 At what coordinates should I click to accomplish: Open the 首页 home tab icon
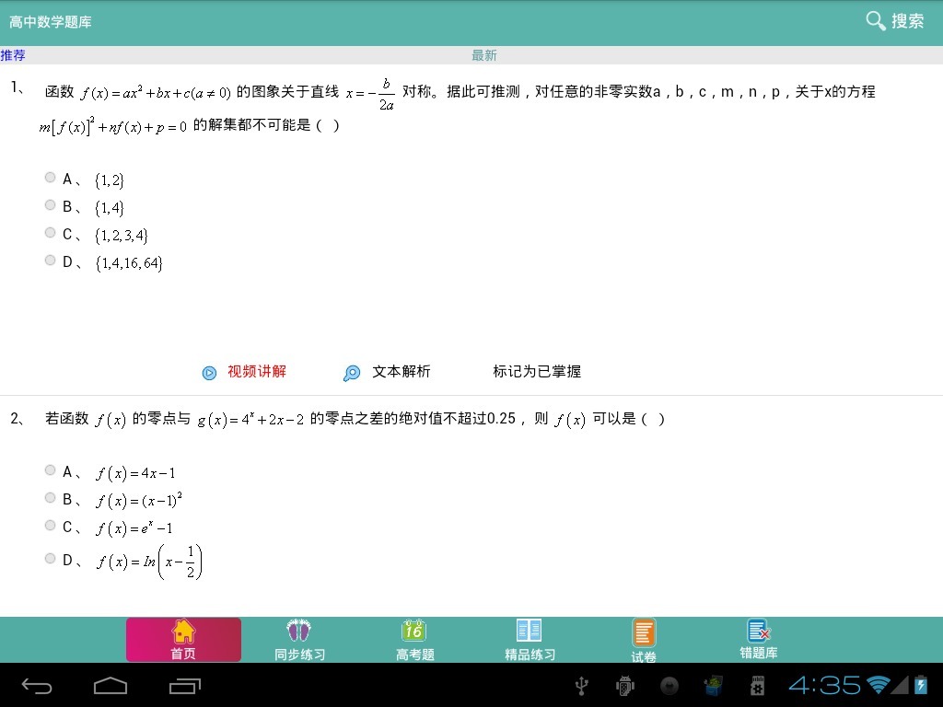(183, 632)
